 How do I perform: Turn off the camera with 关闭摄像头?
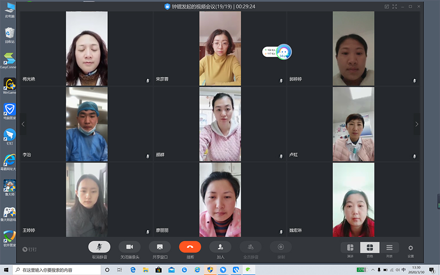129,247
